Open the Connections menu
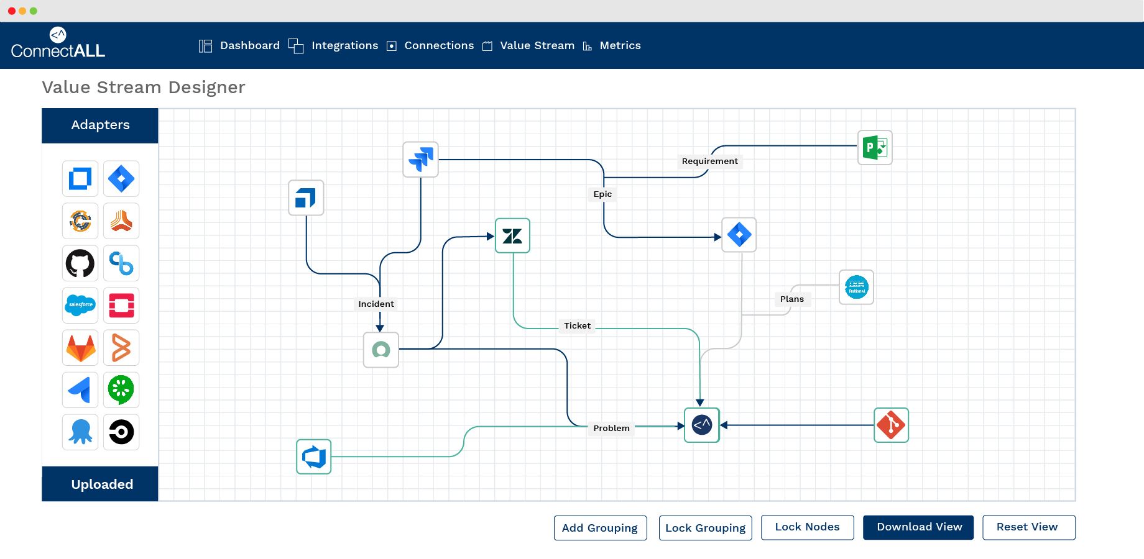The width and height of the screenshot is (1144, 559). pyautogui.click(x=430, y=45)
